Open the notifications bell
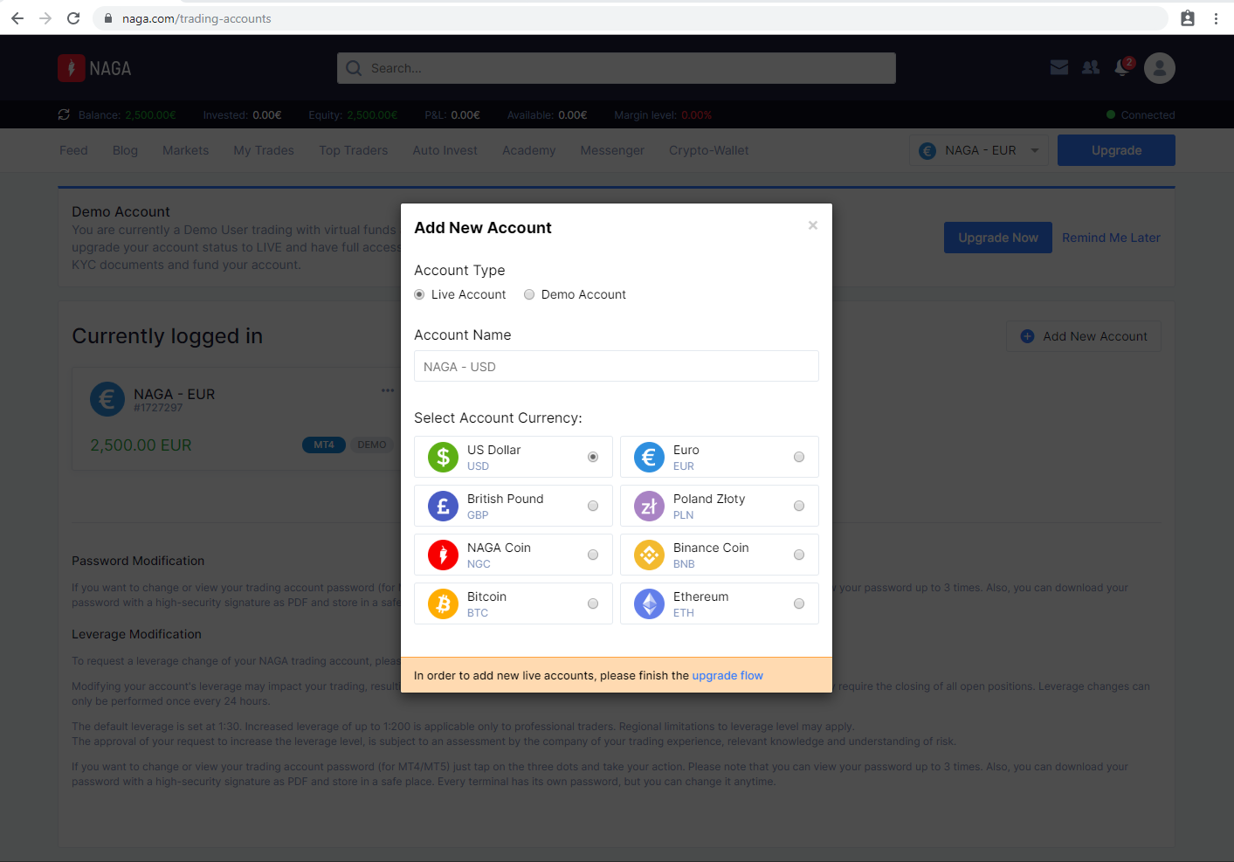This screenshot has height=862, width=1234. tap(1122, 67)
